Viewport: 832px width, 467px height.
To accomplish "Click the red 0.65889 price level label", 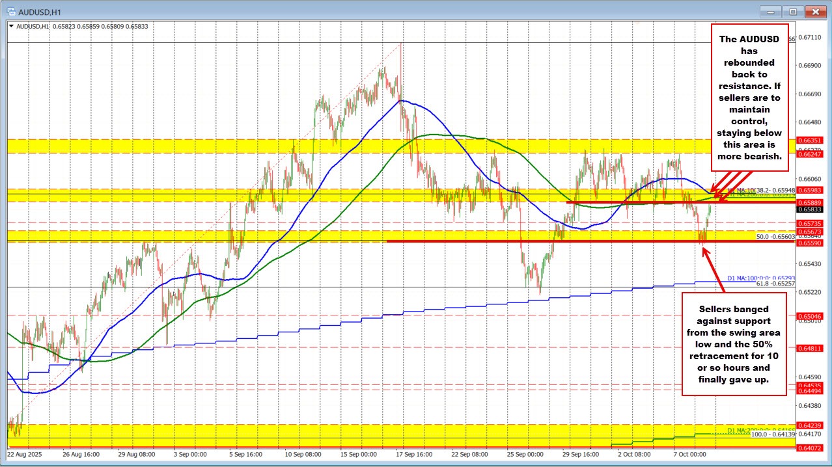I will pyautogui.click(x=809, y=202).
